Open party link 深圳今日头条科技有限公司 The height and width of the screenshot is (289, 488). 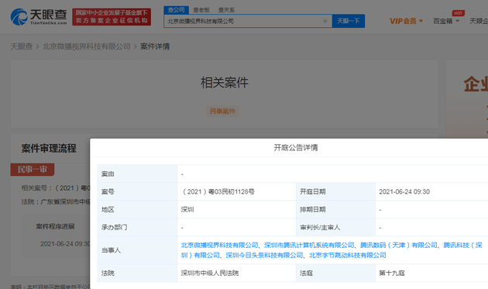(264, 256)
